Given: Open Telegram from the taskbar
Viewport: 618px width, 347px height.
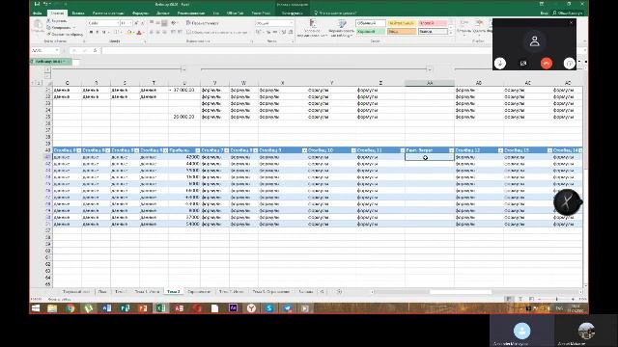Looking at the screenshot, I should pyautogui.click(x=288, y=308).
